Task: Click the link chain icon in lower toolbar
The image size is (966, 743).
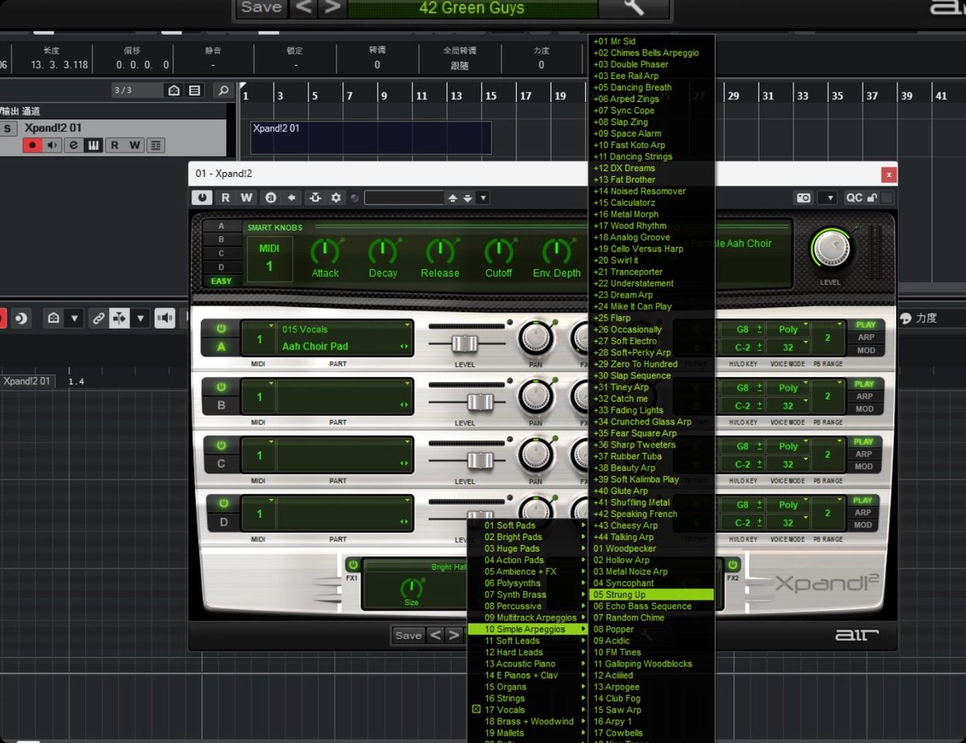Action: 98,318
